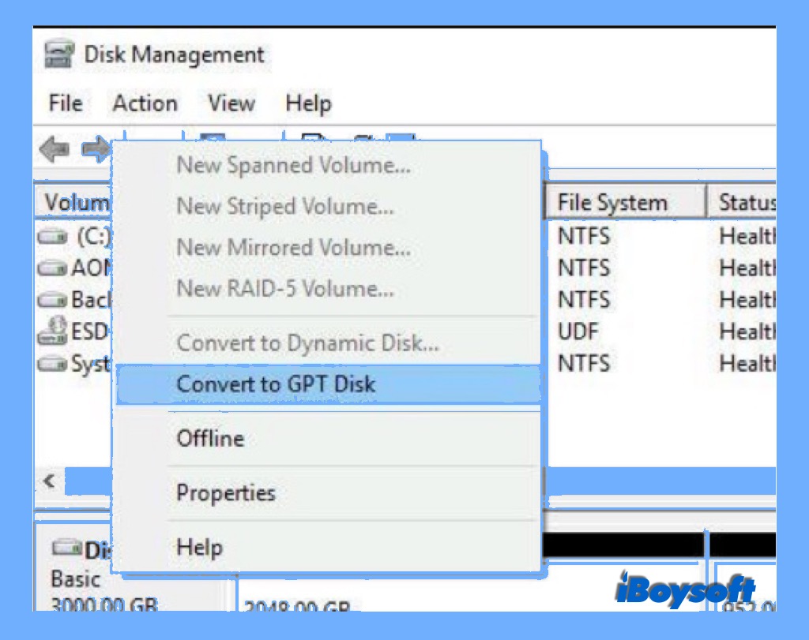Image resolution: width=809 pixels, height=640 pixels.
Task: Open Properties from the context menu
Action: coord(226,493)
